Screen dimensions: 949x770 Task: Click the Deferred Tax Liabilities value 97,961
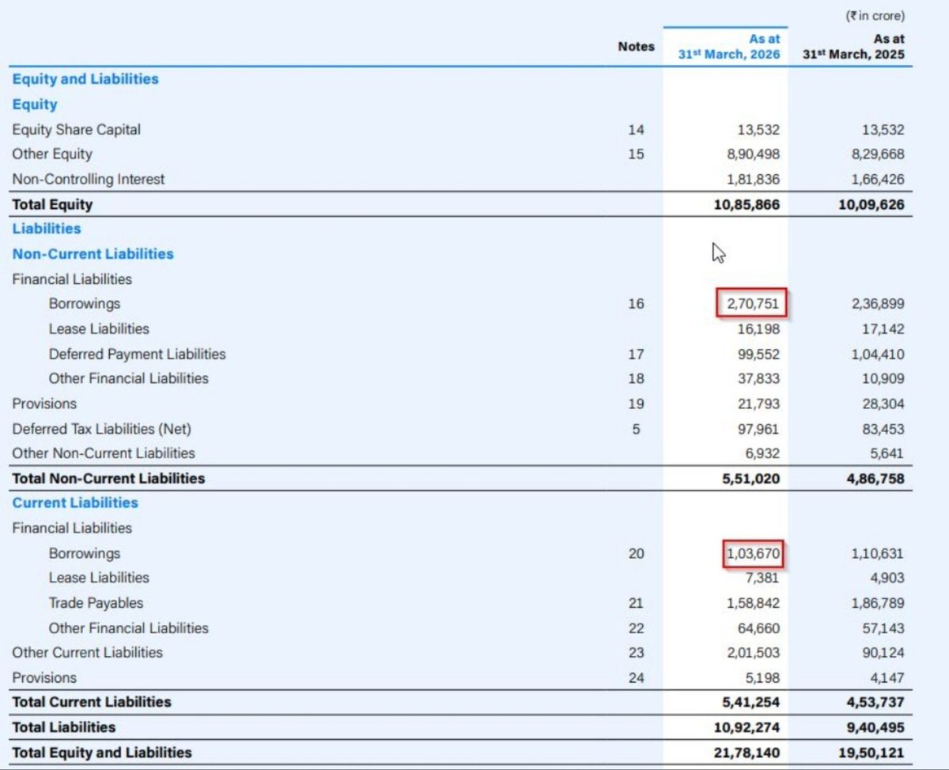point(758,429)
